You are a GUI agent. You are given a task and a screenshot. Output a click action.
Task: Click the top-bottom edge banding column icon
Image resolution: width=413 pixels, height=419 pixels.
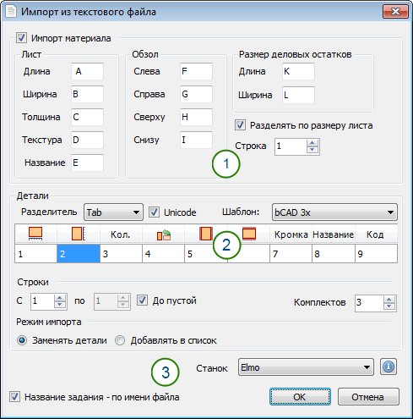[x=249, y=234]
